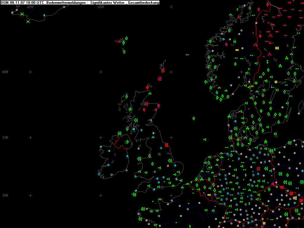Click the grid cross at 60N 20W
This screenshot has width=304, height=228.
click(x=30, y=72)
